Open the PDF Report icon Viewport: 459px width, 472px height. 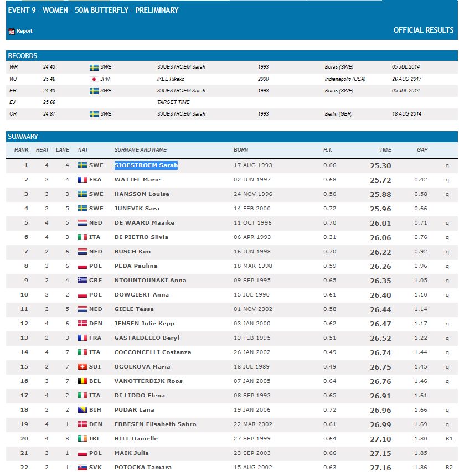[11, 32]
